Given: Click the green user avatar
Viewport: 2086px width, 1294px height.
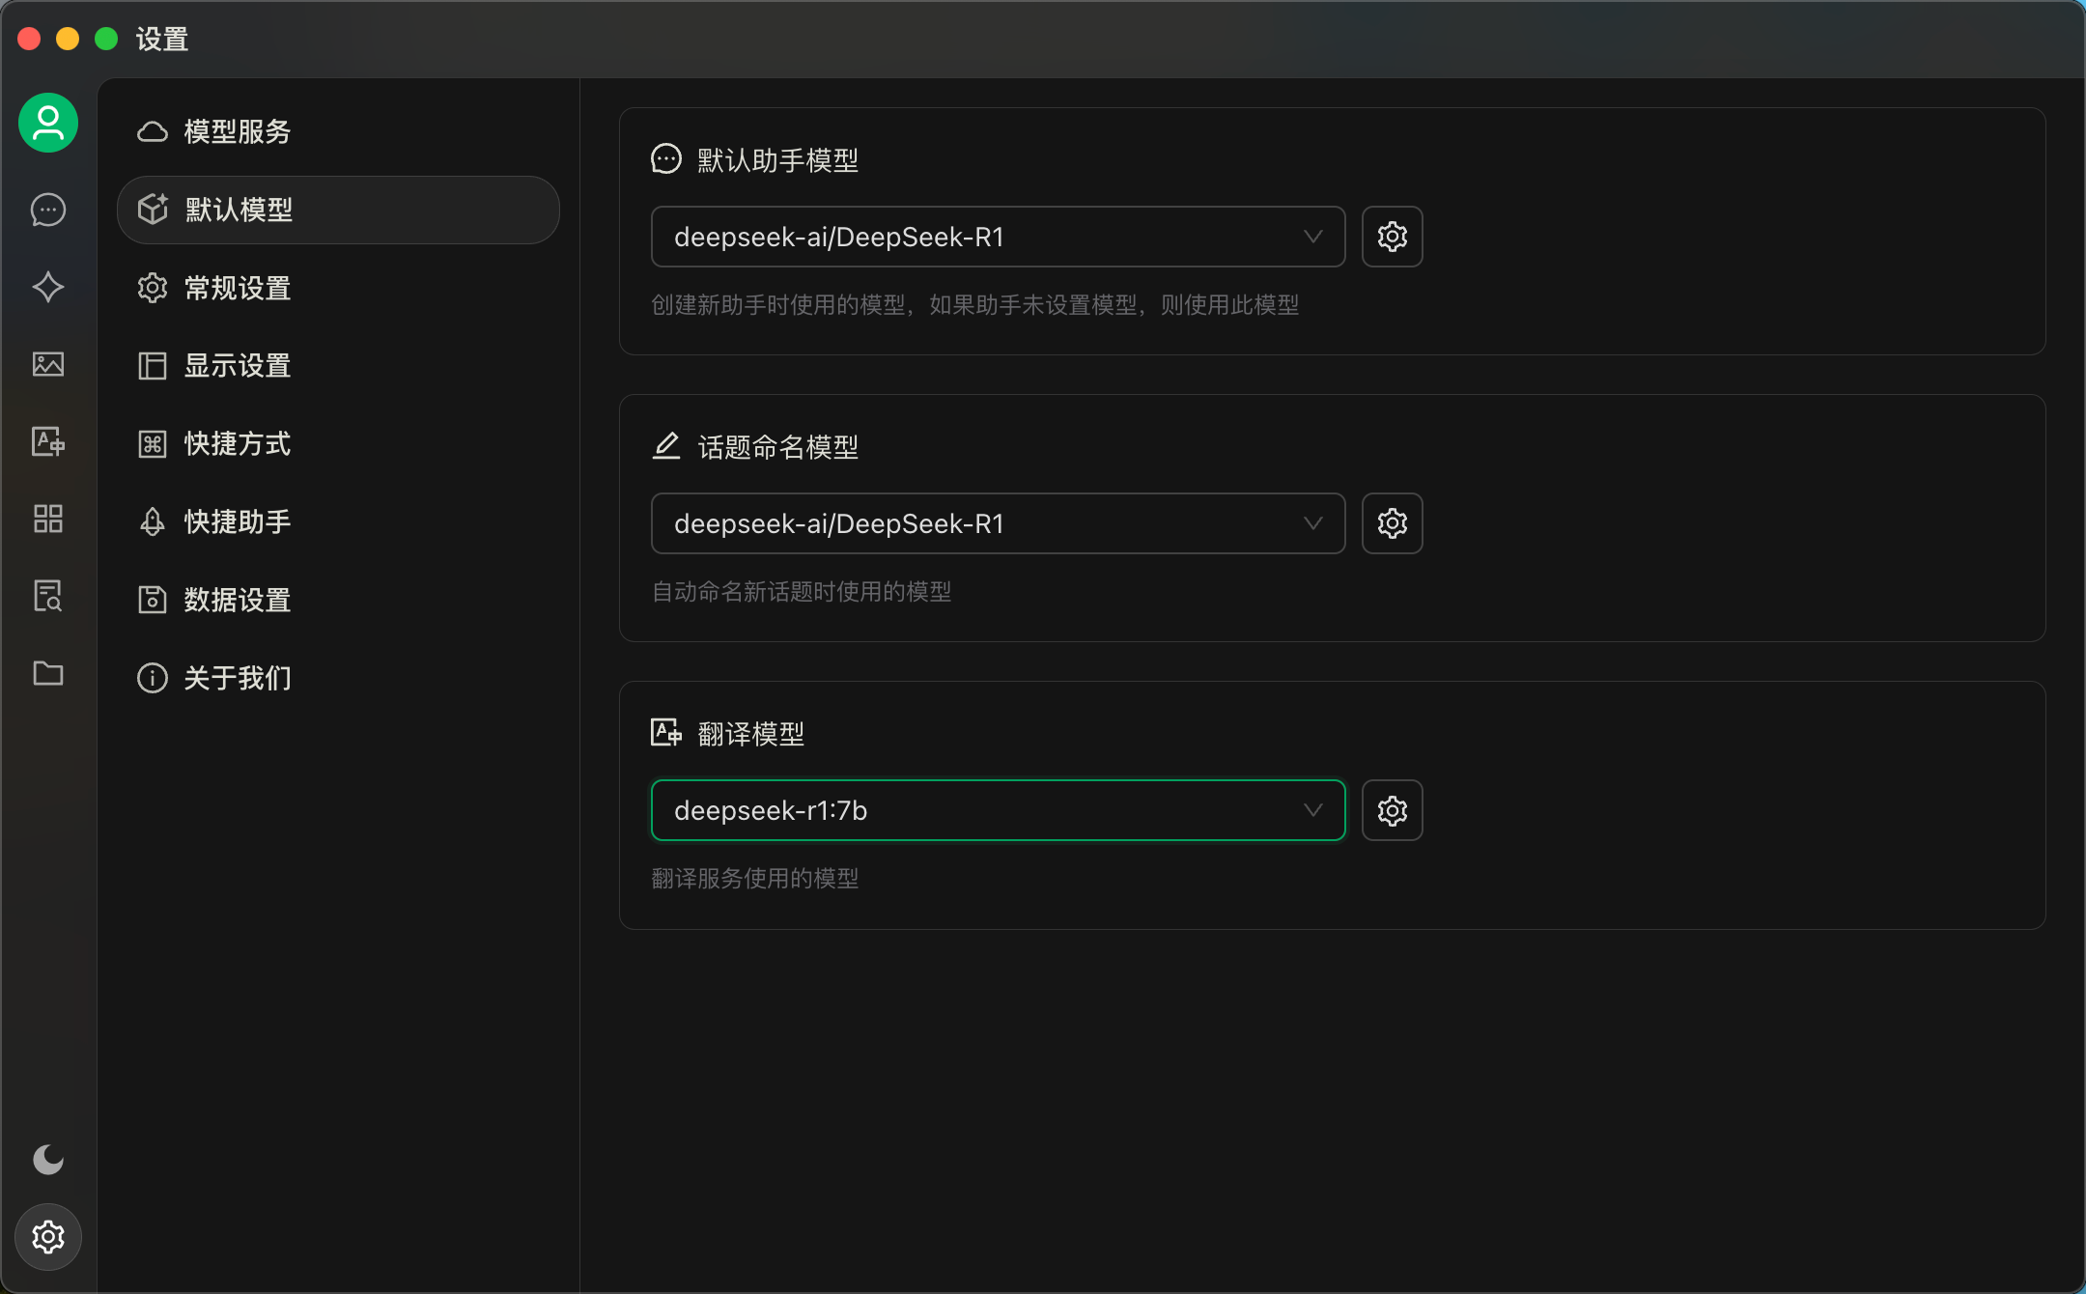Looking at the screenshot, I should (48, 123).
